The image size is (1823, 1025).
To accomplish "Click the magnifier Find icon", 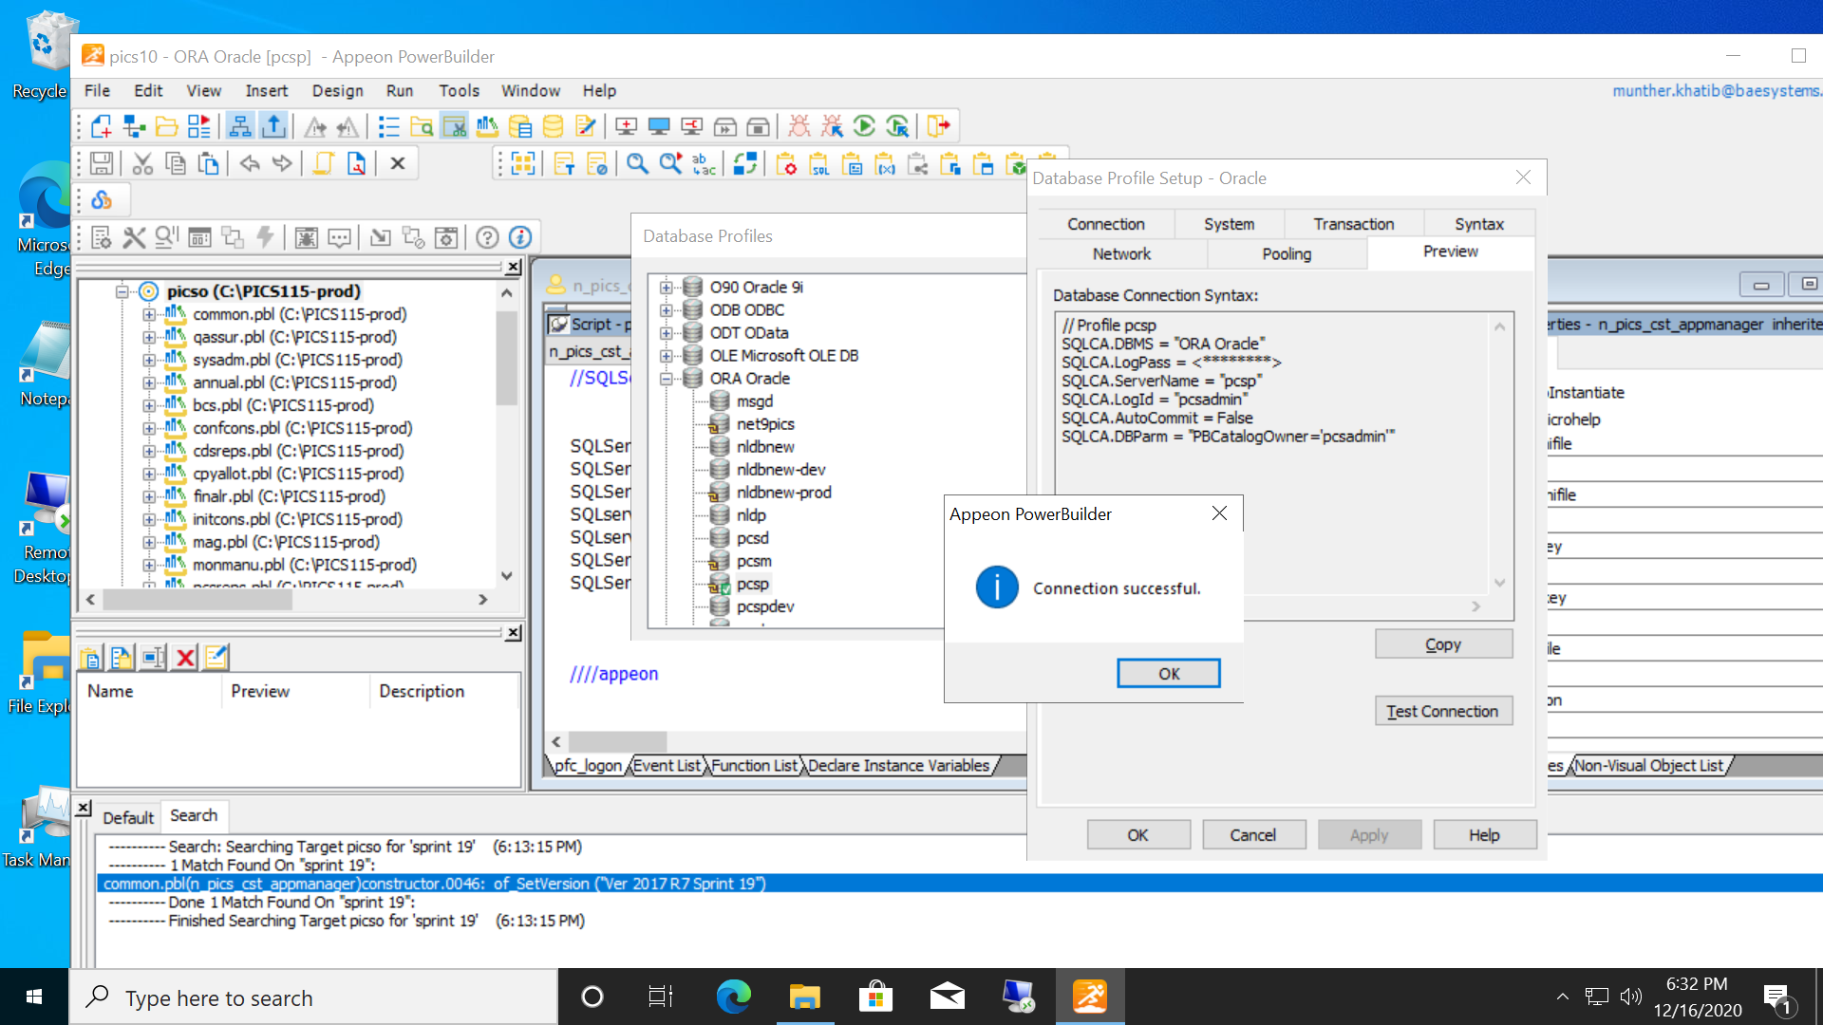I will point(637,163).
